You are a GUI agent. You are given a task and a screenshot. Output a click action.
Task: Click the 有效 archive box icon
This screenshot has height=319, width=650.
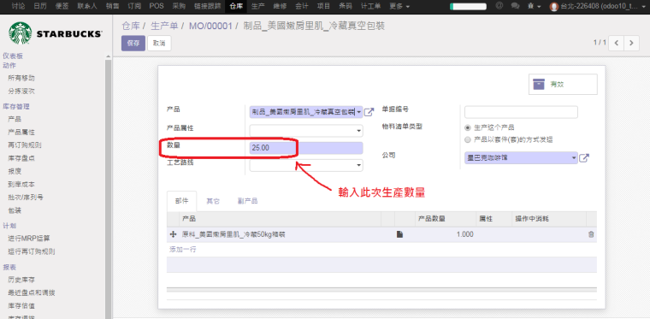[539, 84]
